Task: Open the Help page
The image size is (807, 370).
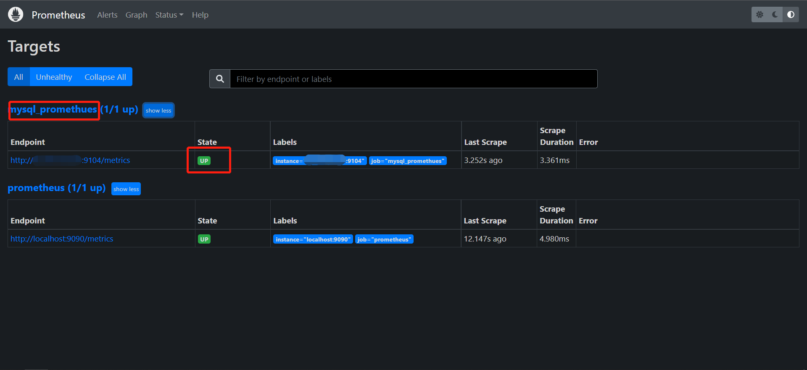Action: (200, 15)
